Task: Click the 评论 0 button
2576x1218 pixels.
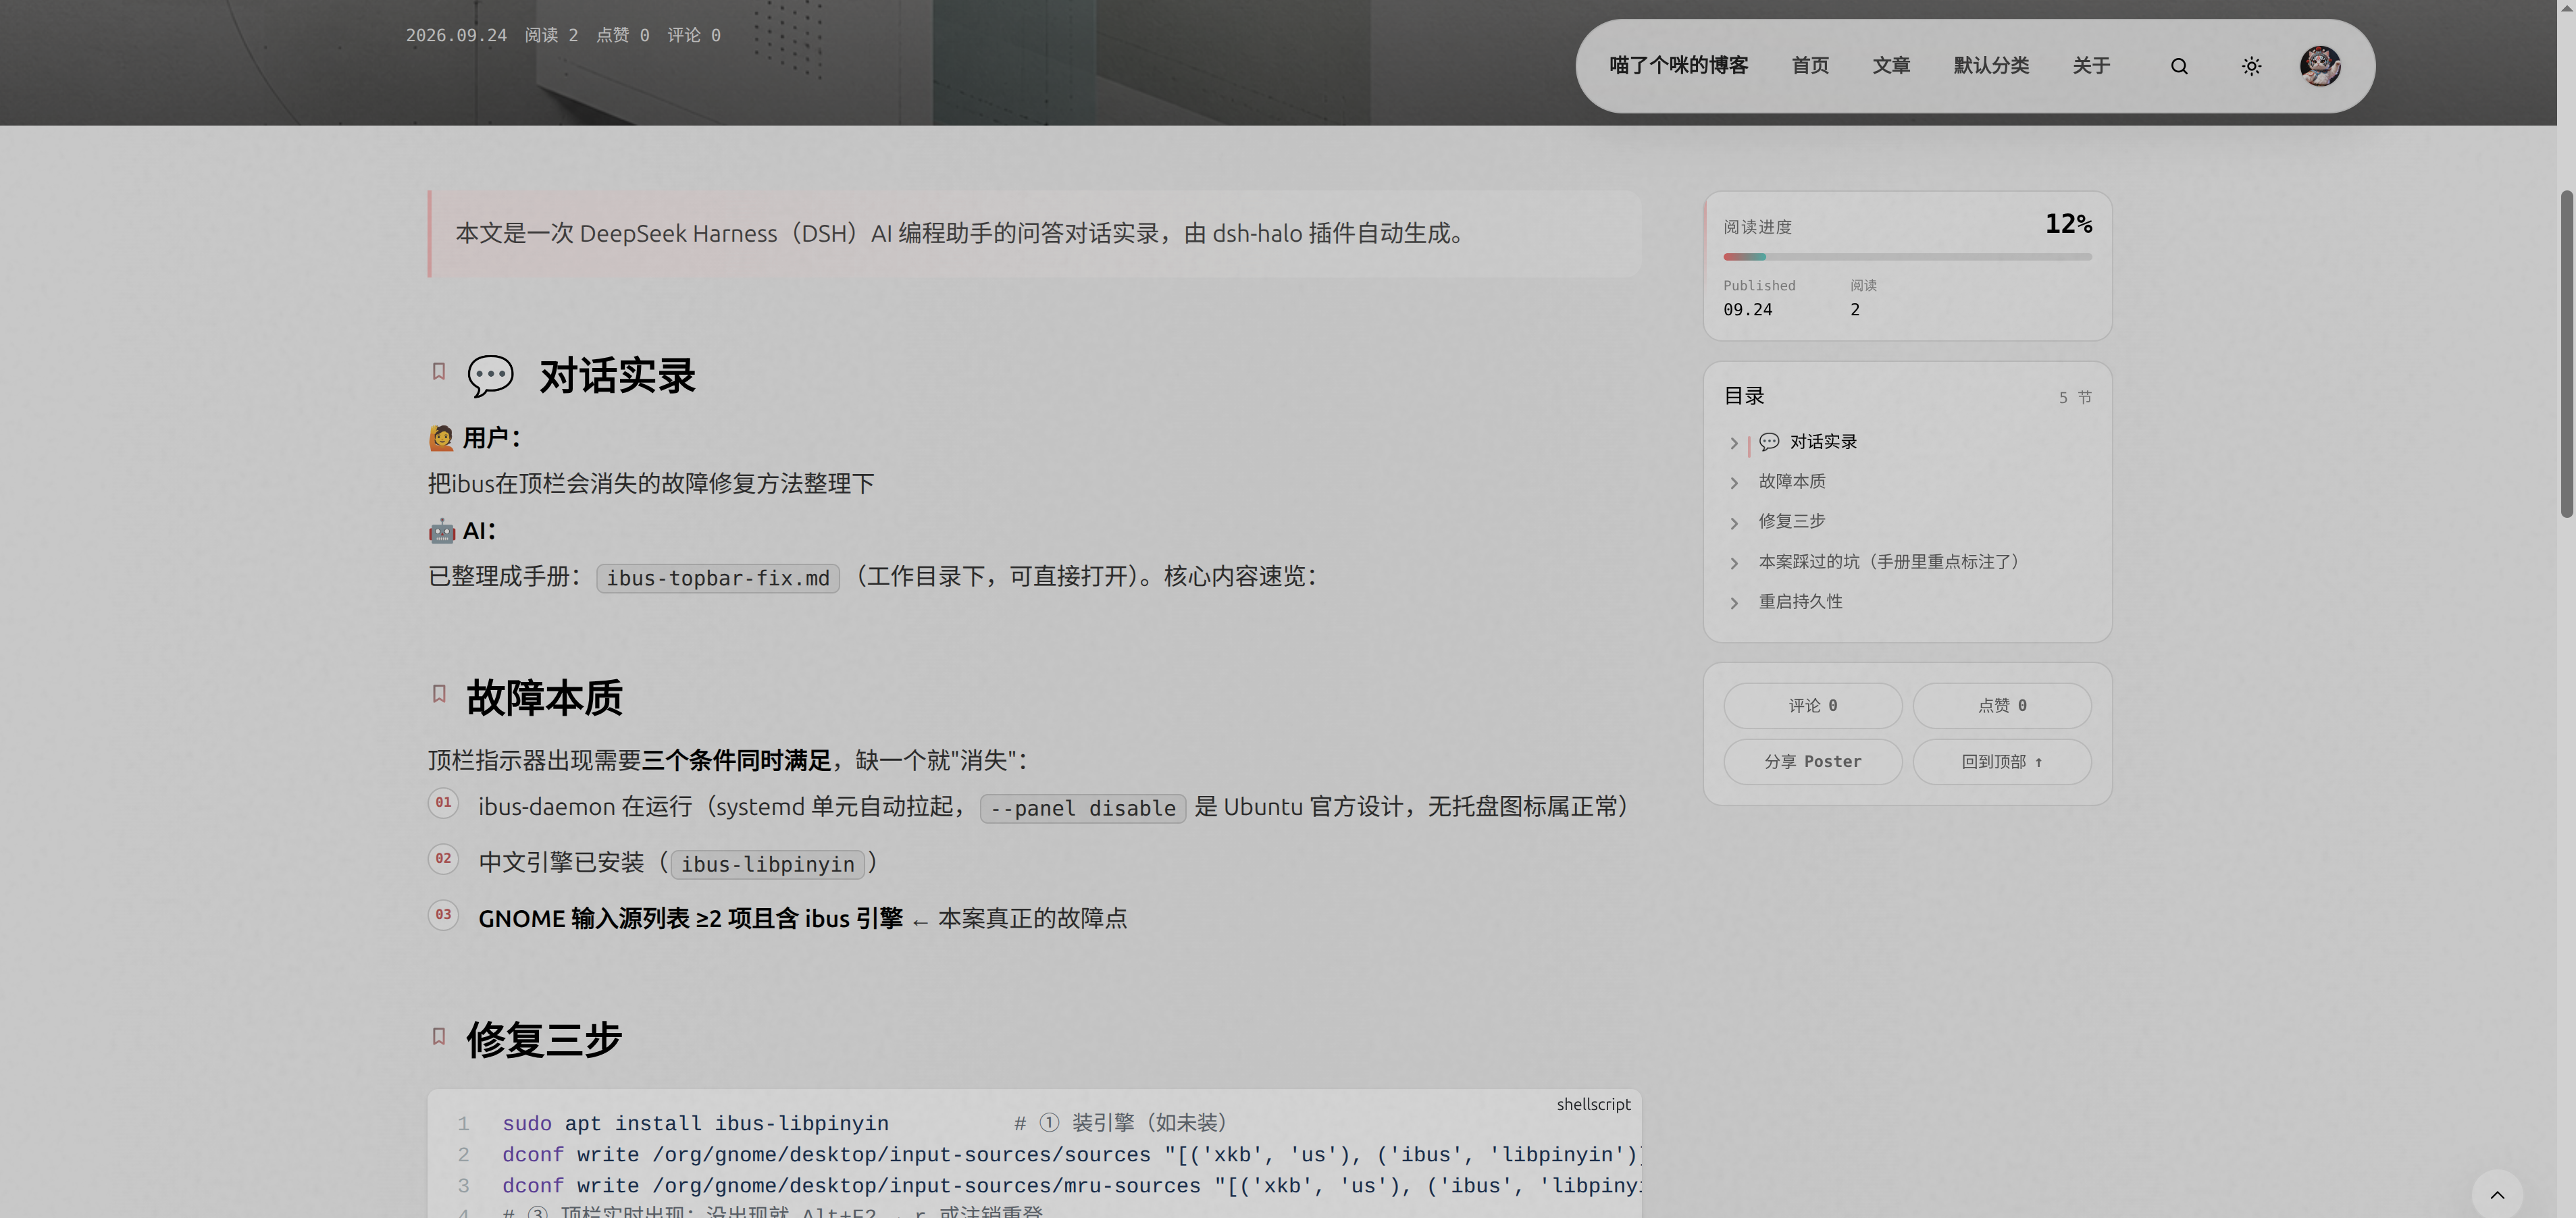Action: pyautogui.click(x=1812, y=706)
